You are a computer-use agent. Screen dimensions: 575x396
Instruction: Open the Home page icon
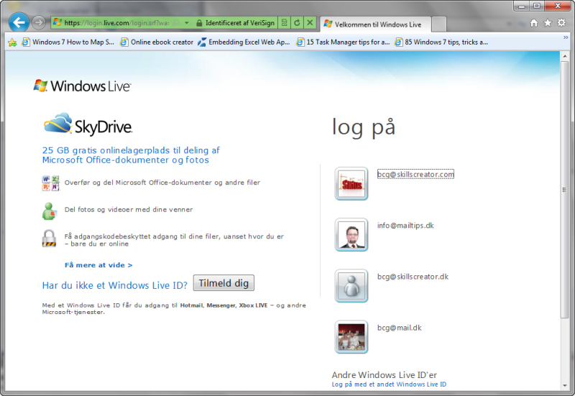click(x=534, y=23)
